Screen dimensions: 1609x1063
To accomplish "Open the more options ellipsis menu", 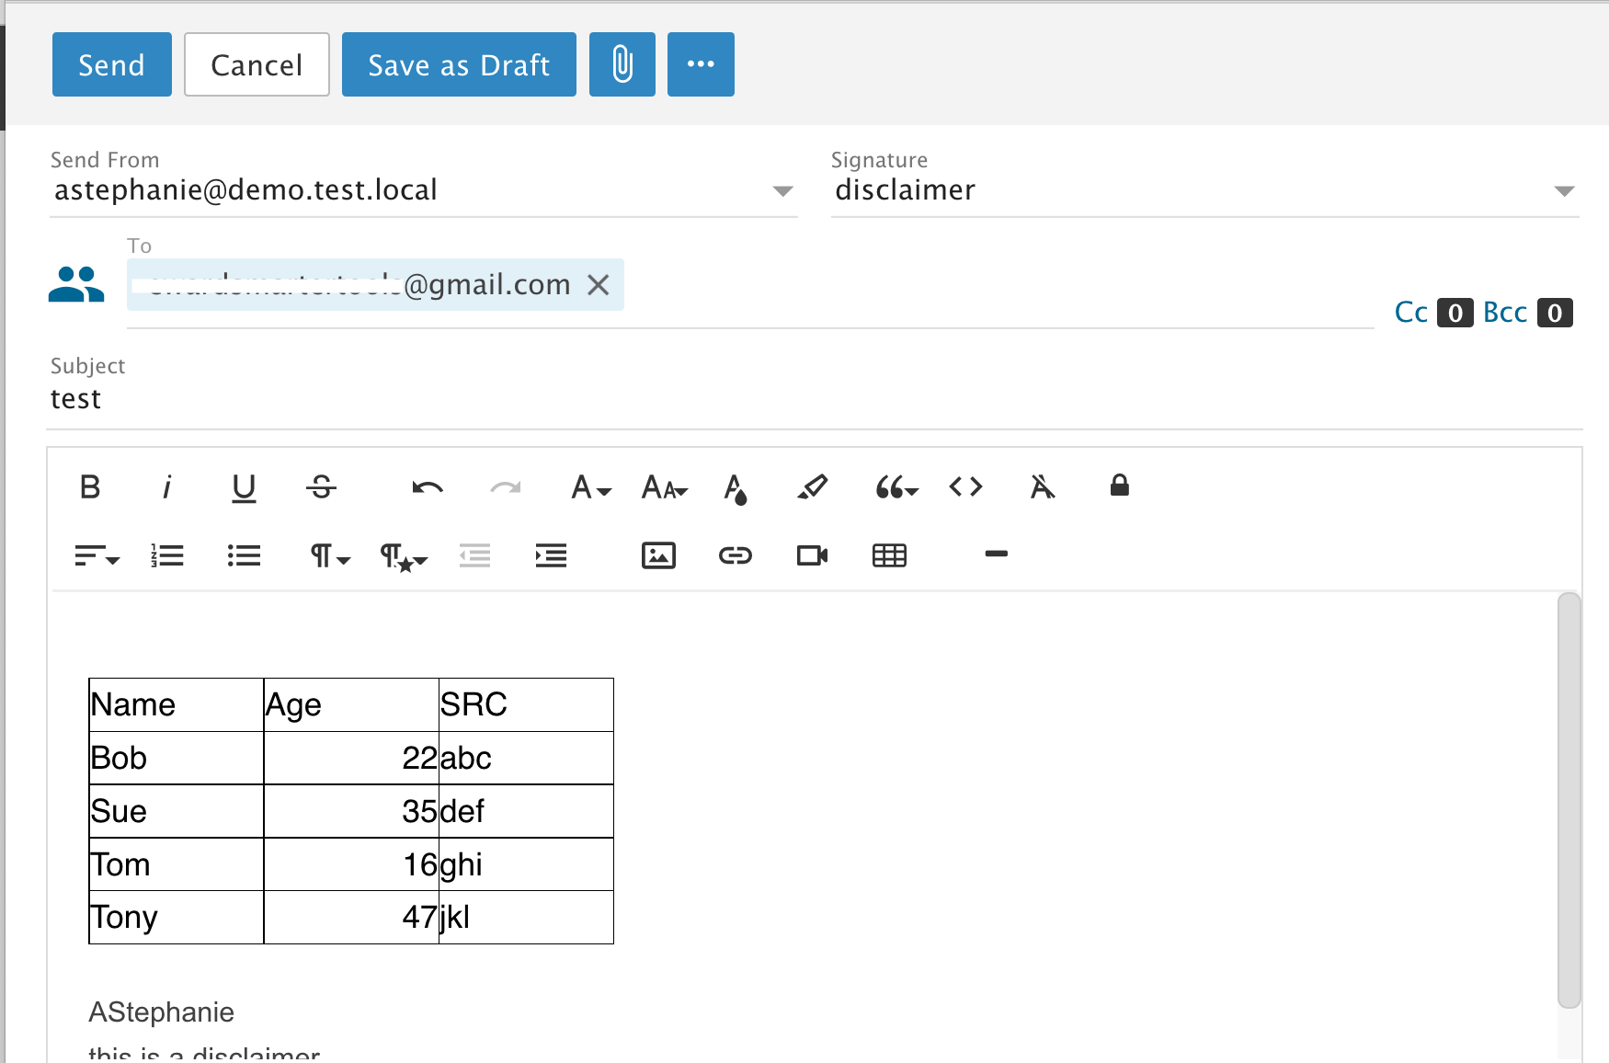I will [x=701, y=64].
